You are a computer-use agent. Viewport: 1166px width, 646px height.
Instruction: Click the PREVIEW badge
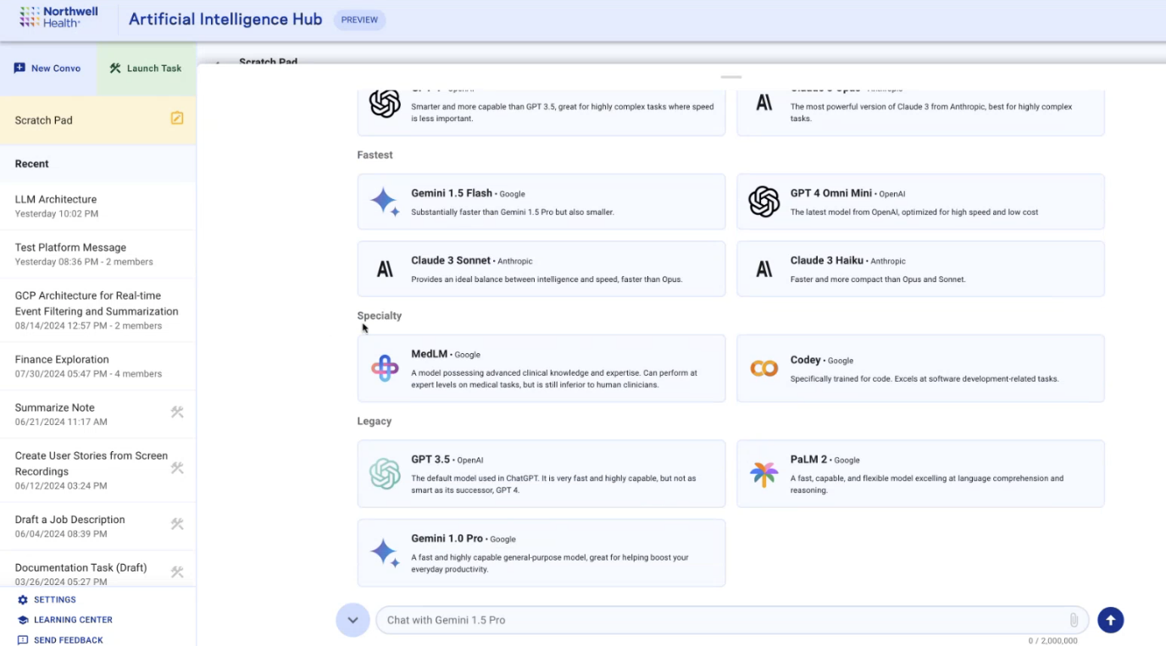point(359,19)
